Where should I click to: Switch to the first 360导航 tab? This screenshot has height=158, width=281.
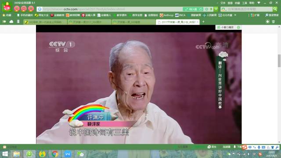click(x=45, y=22)
